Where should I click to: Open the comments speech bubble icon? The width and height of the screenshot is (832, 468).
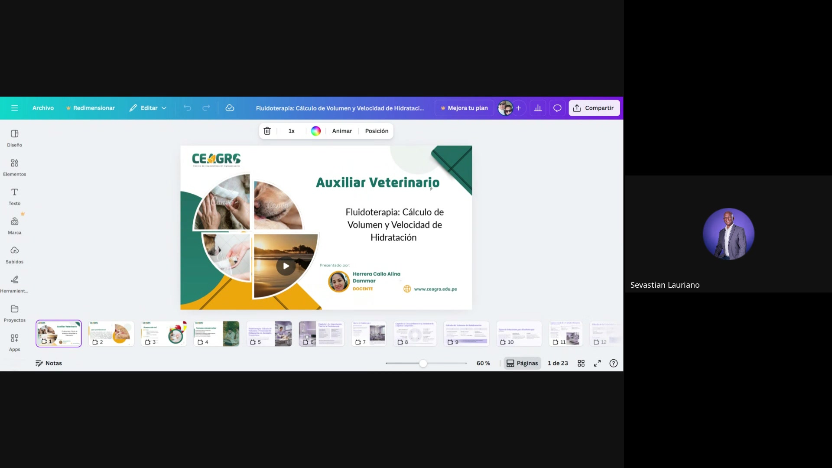coord(557,108)
